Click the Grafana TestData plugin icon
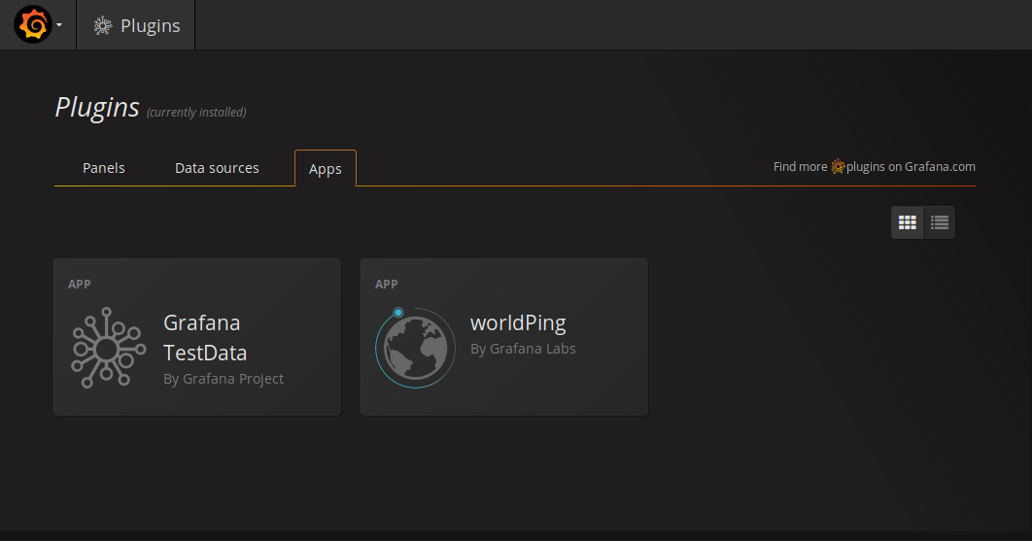Screen dimensions: 1032x541 pyautogui.click(x=108, y=348)
